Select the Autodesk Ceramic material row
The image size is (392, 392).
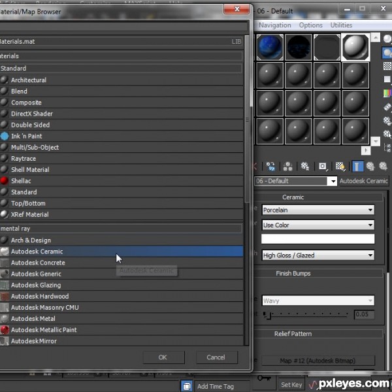point(122,252)
